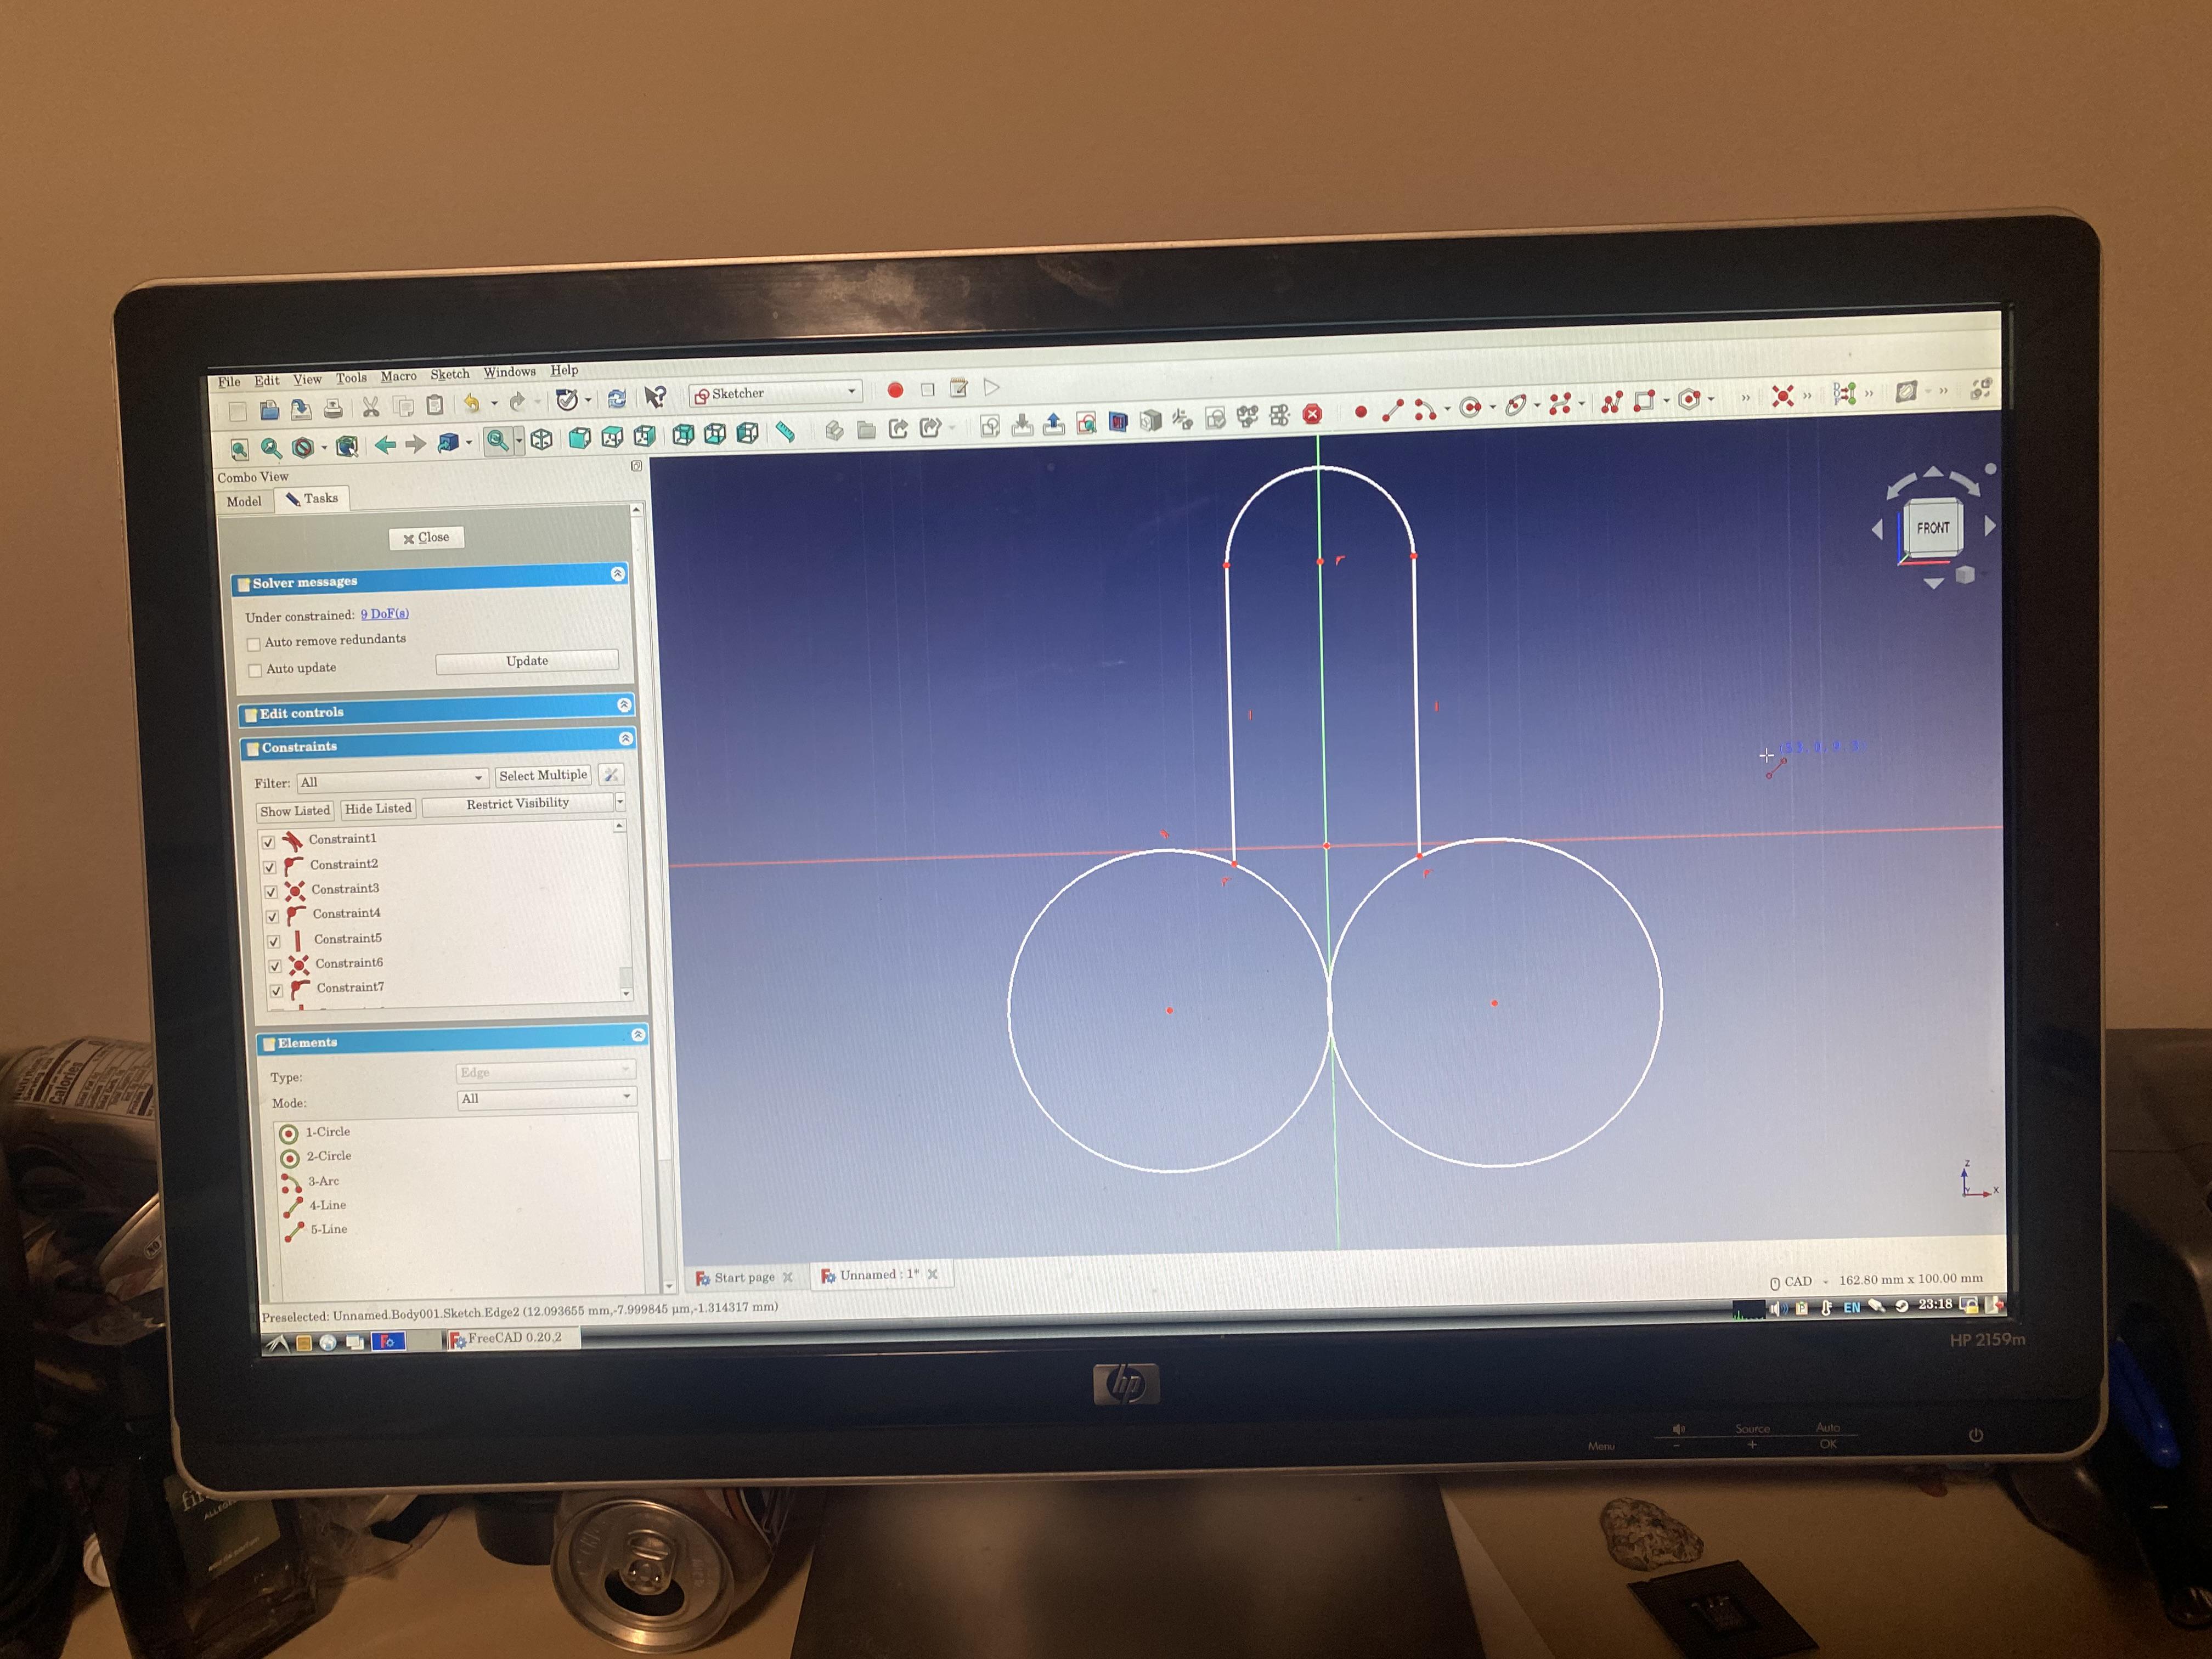The height and width of the screenshot is (1659, 2212).
Task: Open the Elements Type Edge dropdown
Action: point(546,1072)
